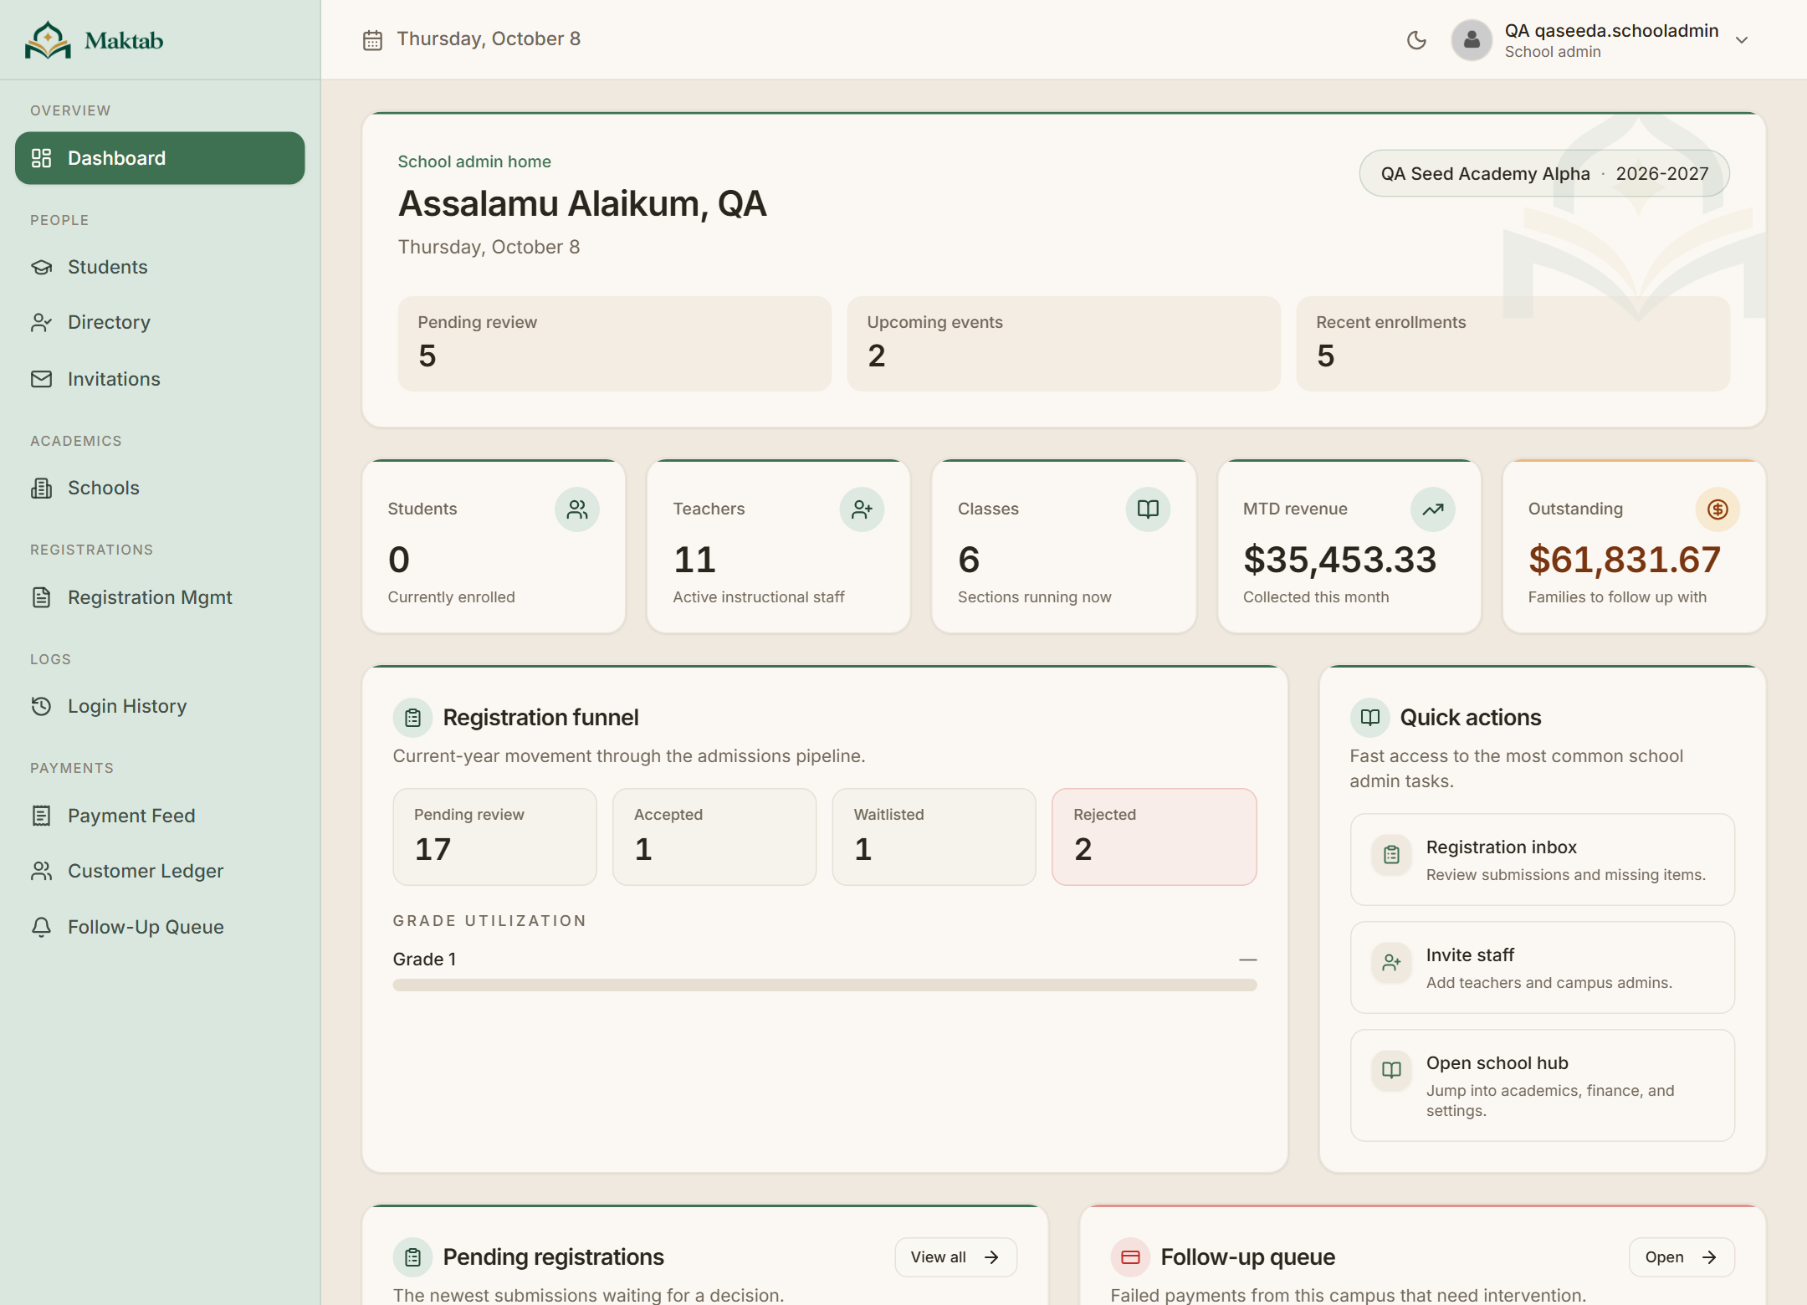Open Registration Mgmt in the sidebar
Image resolution: width=1807 pixels, height=1305 pixels.
(x=160, y=597)
